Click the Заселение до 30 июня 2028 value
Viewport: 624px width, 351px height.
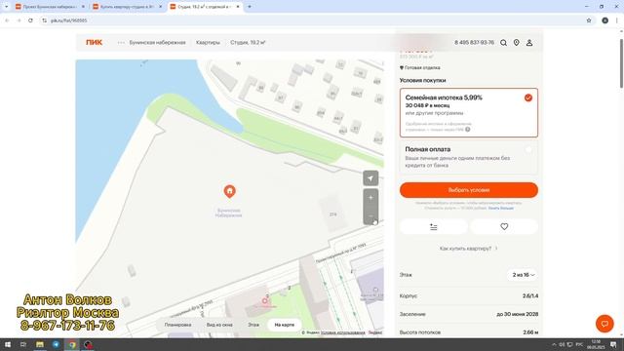pos(518,314)
